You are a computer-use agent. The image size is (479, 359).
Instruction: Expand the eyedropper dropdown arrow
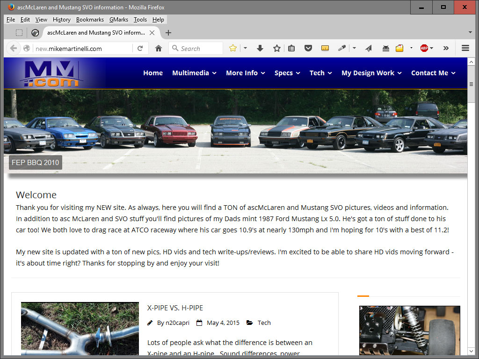(354, 48)
